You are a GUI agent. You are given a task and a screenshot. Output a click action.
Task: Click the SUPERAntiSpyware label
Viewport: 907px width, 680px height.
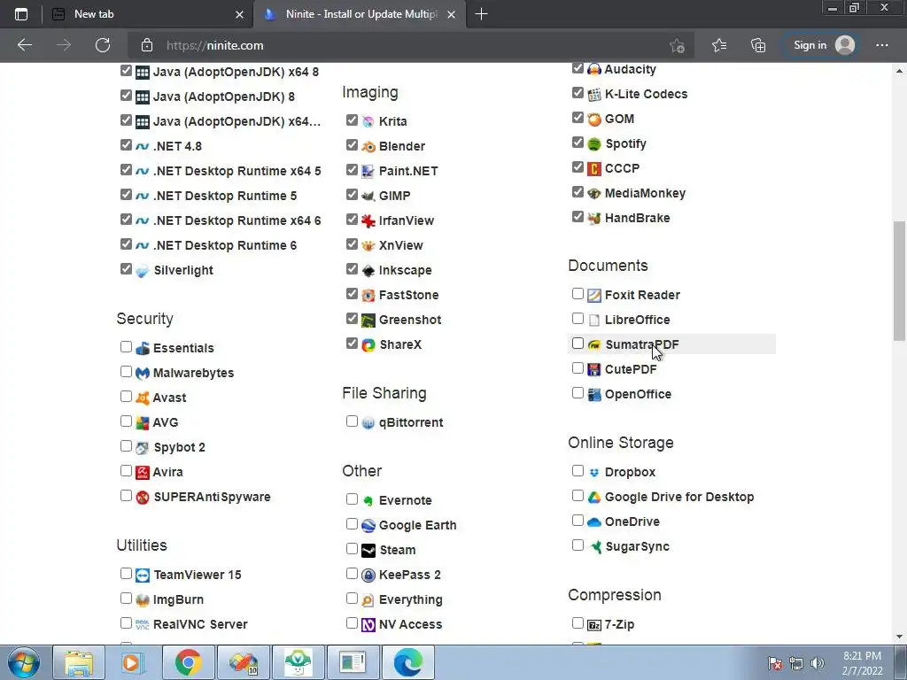(x=212, y=498)
